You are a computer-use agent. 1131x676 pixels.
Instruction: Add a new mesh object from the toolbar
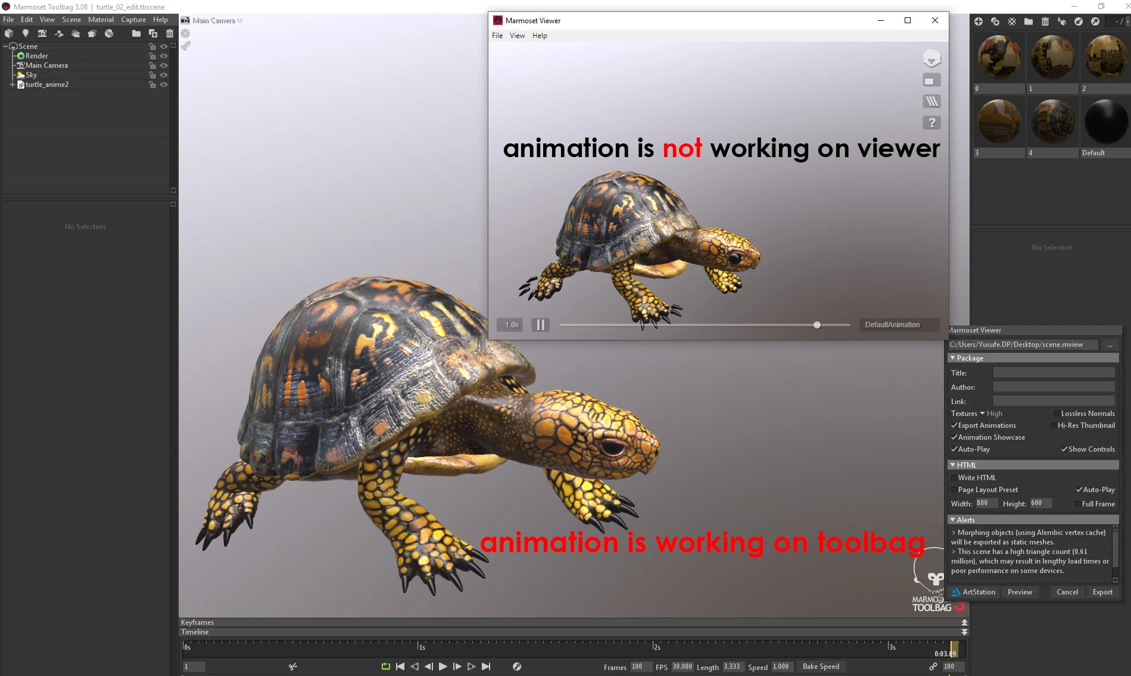tap(9, 33)
